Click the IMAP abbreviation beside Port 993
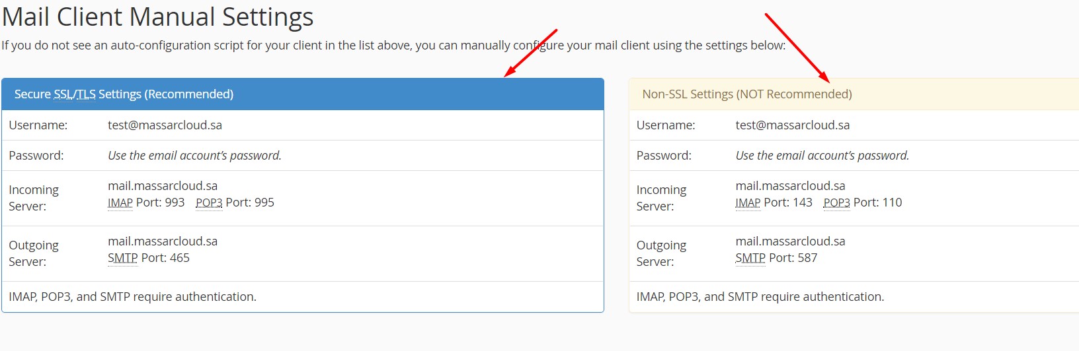 [120, 203]
